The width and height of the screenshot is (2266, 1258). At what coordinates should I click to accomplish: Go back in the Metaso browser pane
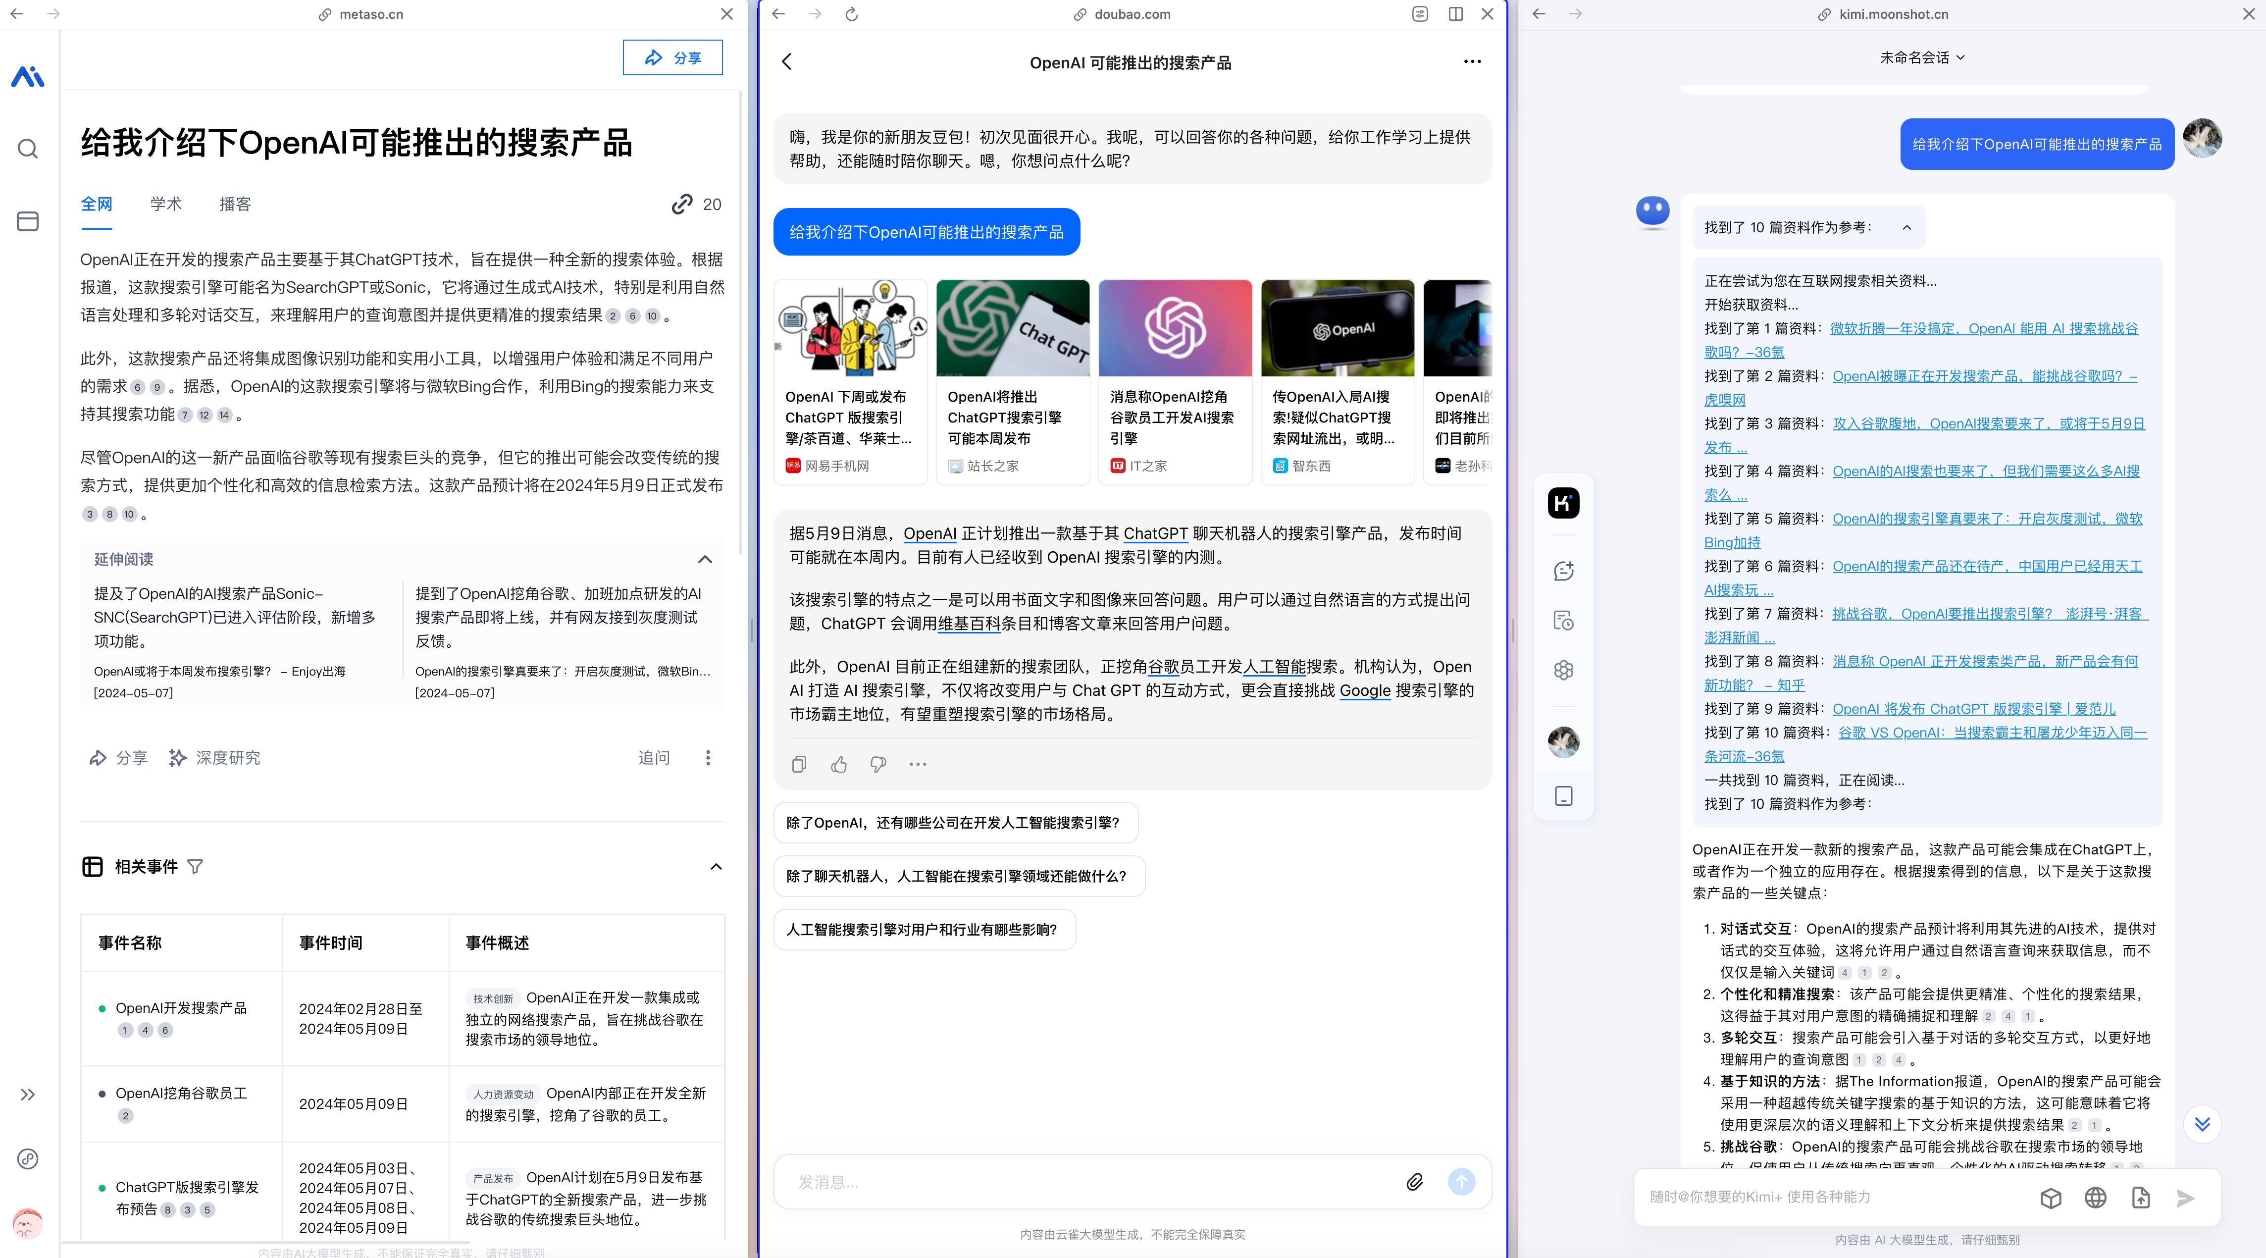pos(17,14)
